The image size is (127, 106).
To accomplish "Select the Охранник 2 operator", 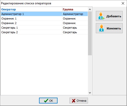I will [31, 23].
